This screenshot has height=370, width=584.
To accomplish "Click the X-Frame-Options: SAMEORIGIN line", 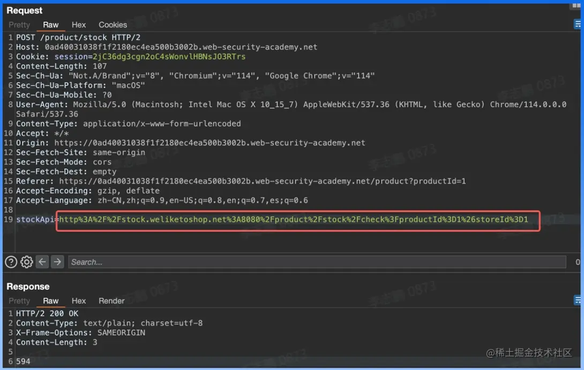I will pos(80,333).
